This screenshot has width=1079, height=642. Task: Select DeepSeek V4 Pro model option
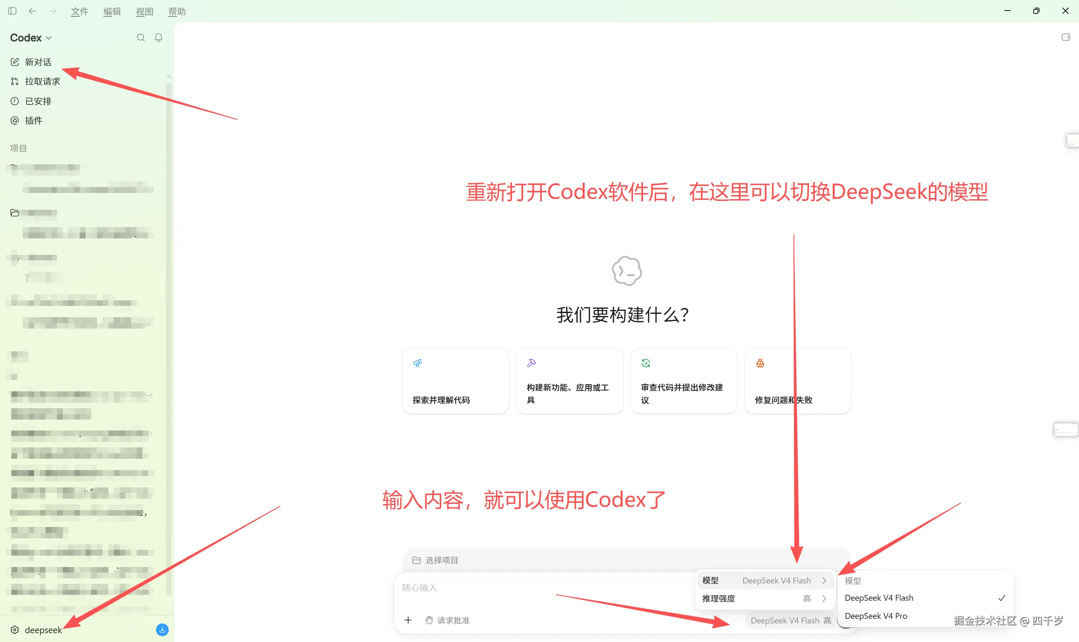(x=925, y=615)
